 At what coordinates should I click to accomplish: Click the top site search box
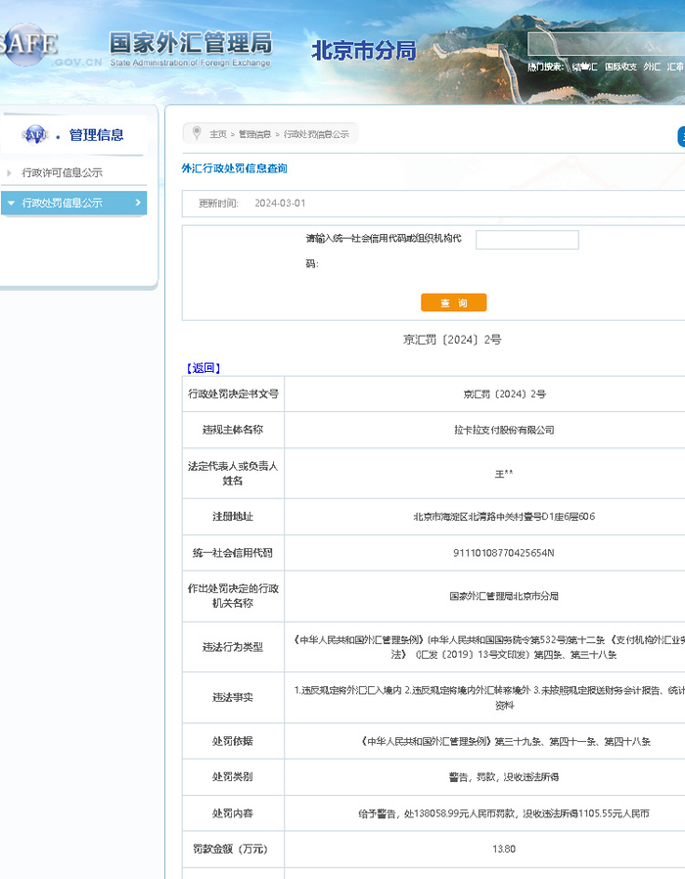point(605,44)
